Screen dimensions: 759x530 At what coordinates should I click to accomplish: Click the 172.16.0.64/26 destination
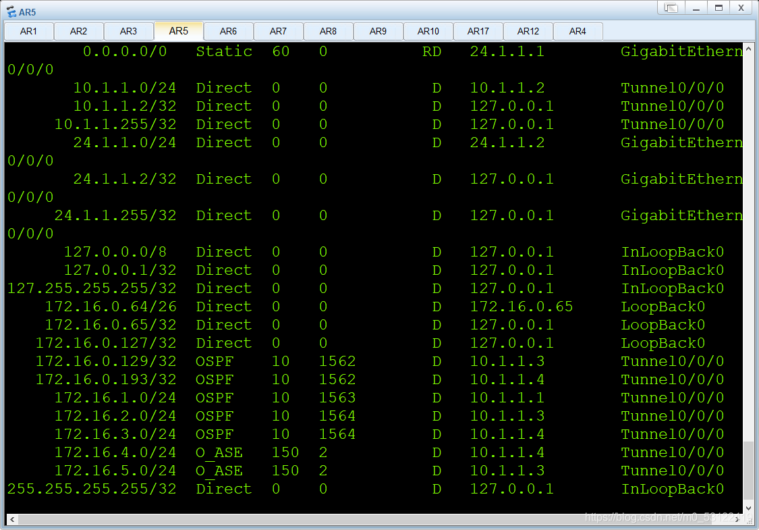[111, 307]
